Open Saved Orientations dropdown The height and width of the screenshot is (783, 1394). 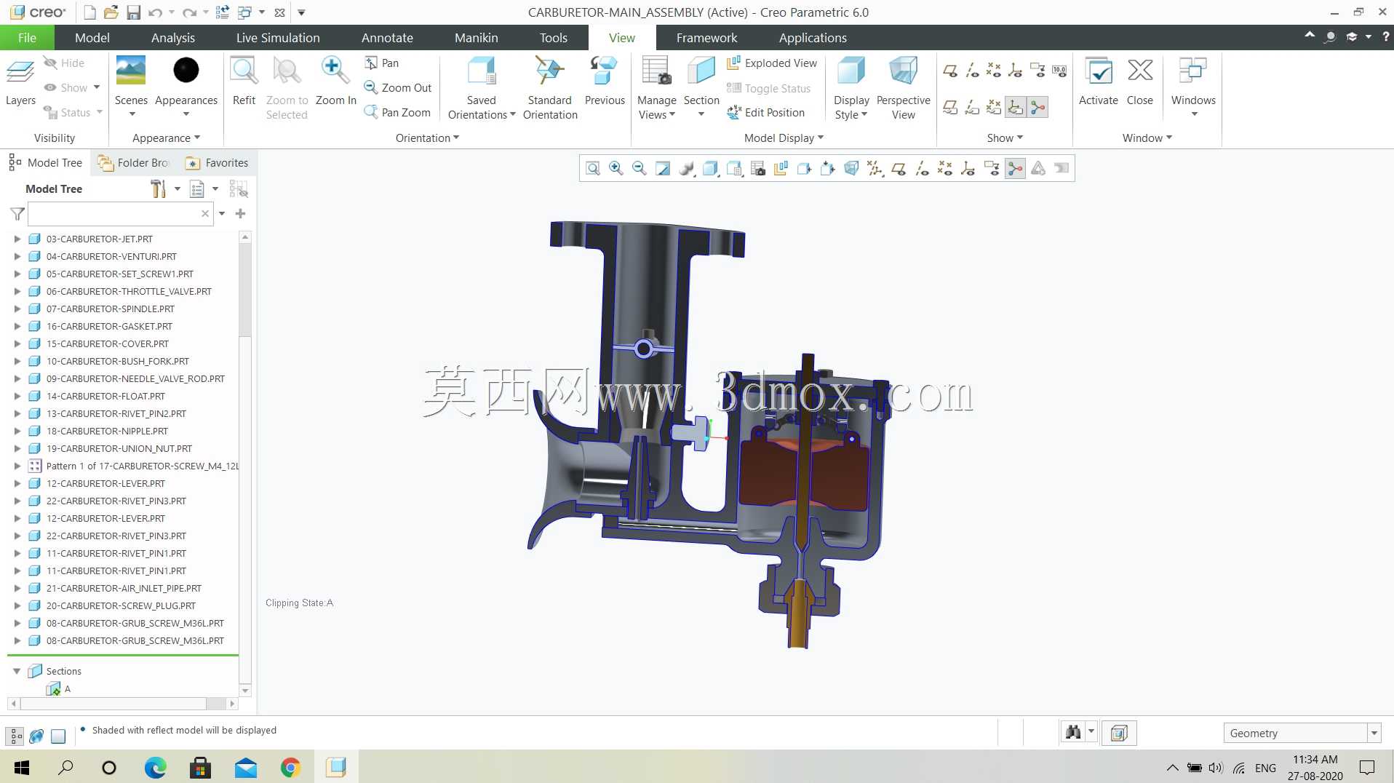click(x=482, y=108)
